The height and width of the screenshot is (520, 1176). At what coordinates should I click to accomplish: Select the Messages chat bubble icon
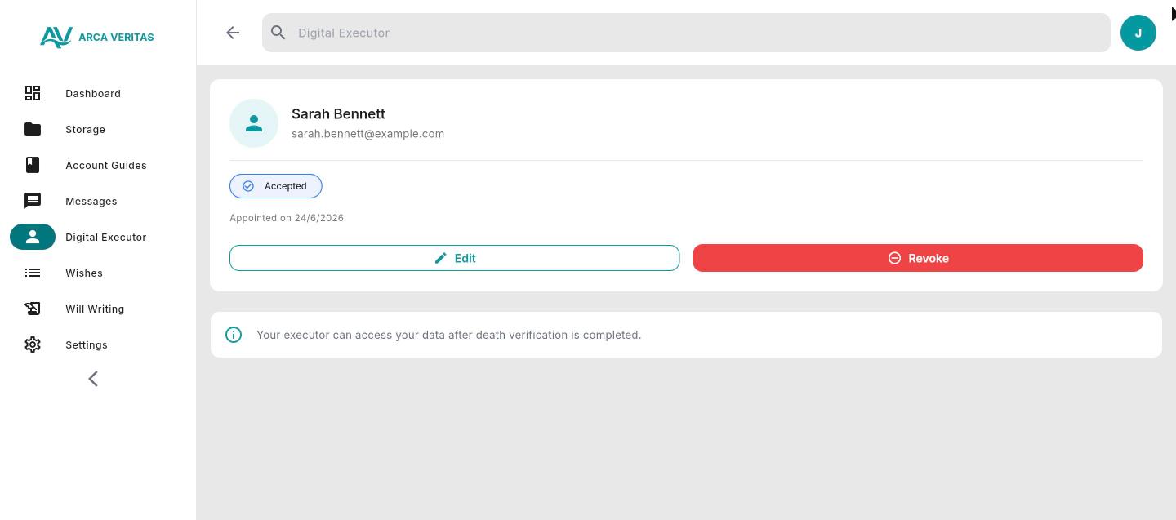click(33, 201)
